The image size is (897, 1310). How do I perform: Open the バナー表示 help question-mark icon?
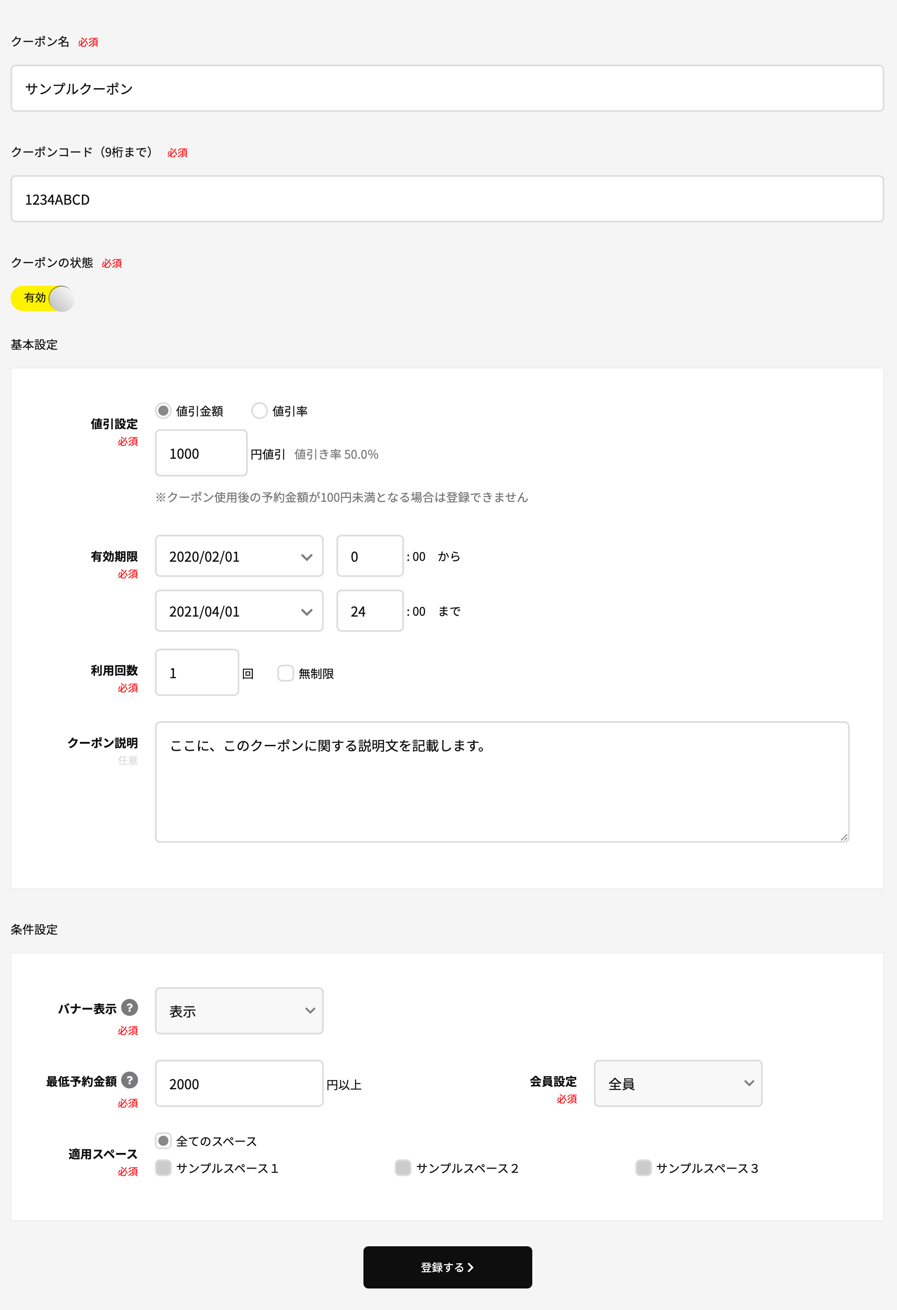click(130, 1007)
